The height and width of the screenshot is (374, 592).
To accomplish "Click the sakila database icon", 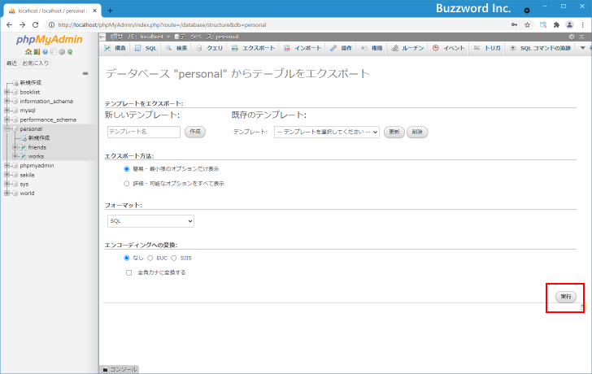I will tap(15, 175).
